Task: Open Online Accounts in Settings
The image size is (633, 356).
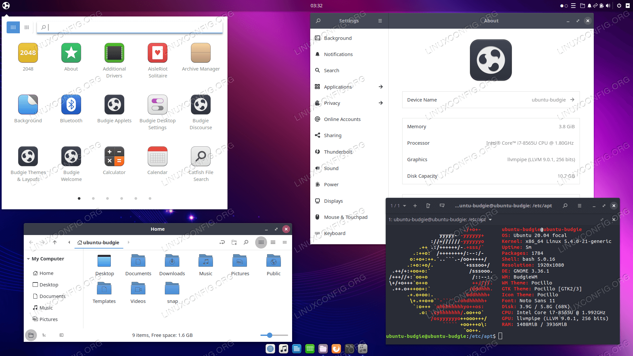Action: tap(349, 119)
